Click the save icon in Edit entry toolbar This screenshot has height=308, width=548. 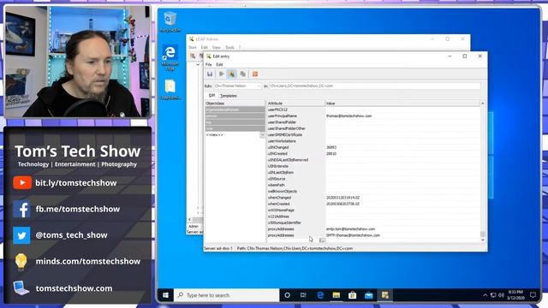click(x=210, y=74)
